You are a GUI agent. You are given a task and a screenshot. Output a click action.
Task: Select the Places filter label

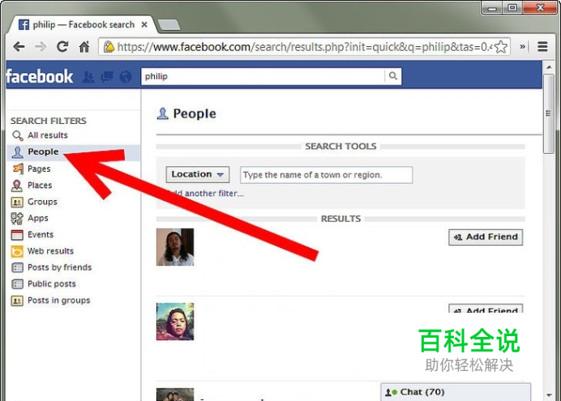40,186
